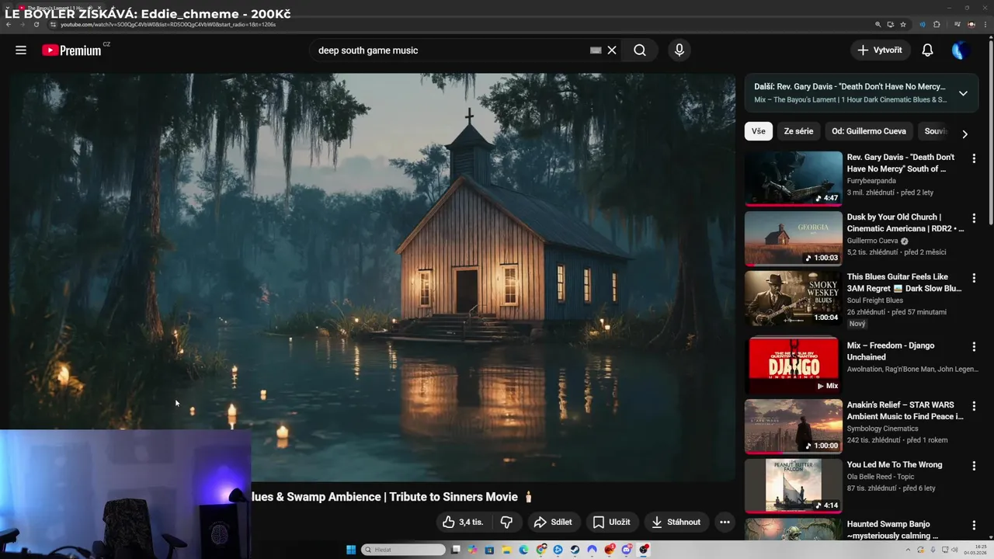
Task: Save video with Uložit button
Action: 612,523
